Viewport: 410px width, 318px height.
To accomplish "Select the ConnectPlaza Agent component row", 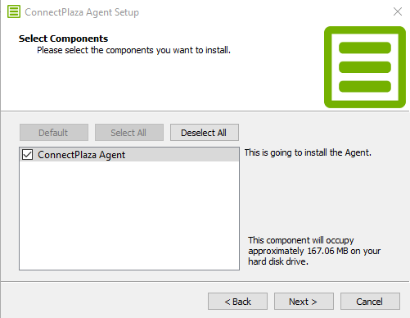I will [129, 155].
